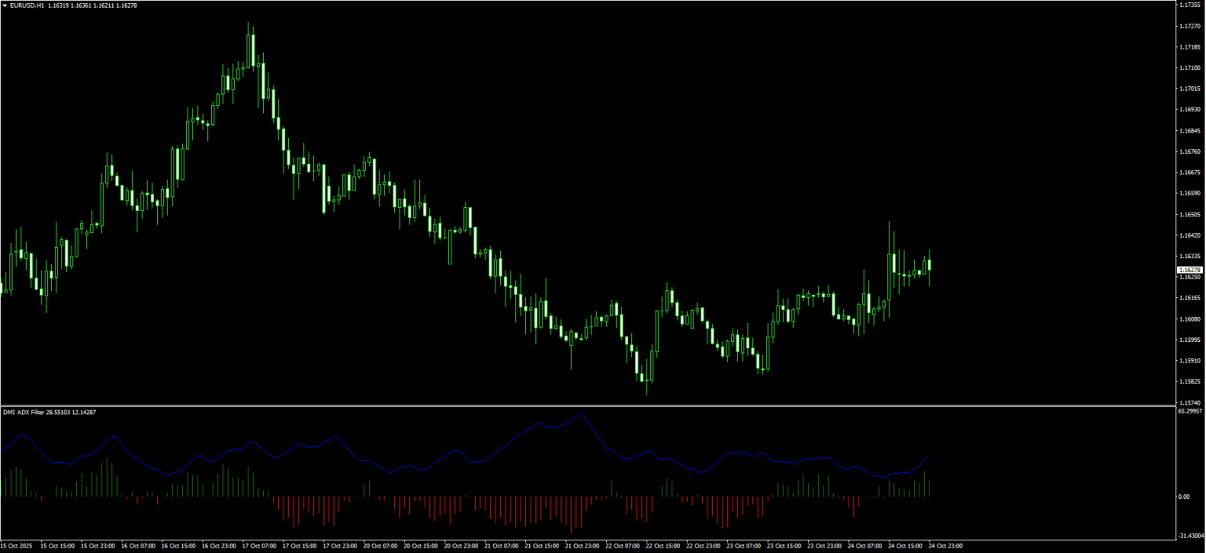
Task: Click the chart symbol dropdown arrow
Action: coord(6,4)
